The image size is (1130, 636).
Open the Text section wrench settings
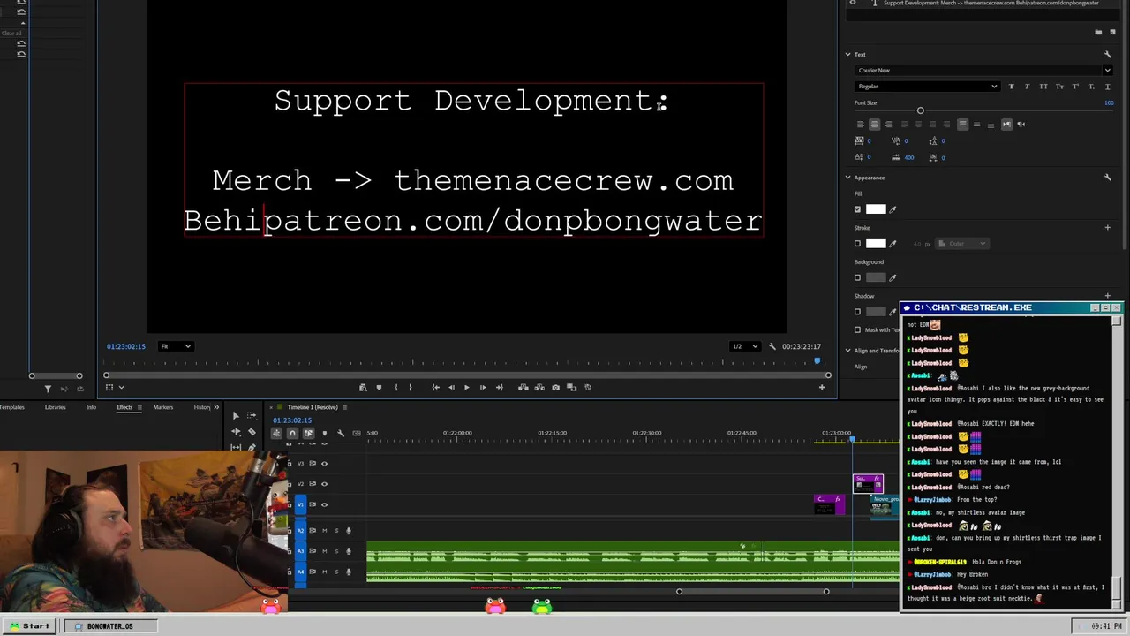[1107, 55]
